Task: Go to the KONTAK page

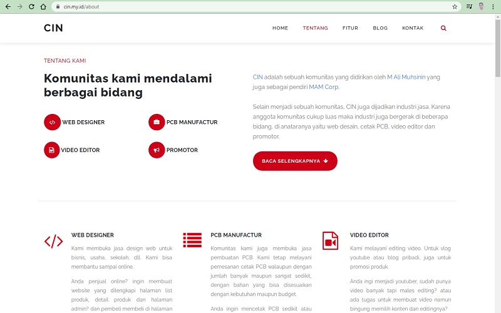Action: [x=413, y=28]
